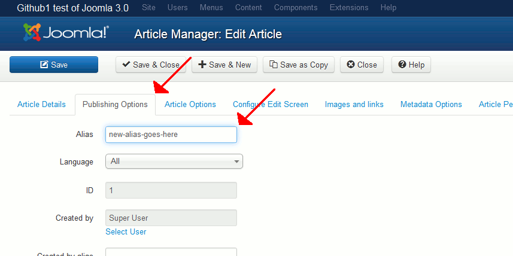Open the Metadata Options tab
Viewport: 513px width, 256px height.
[431, 104]
